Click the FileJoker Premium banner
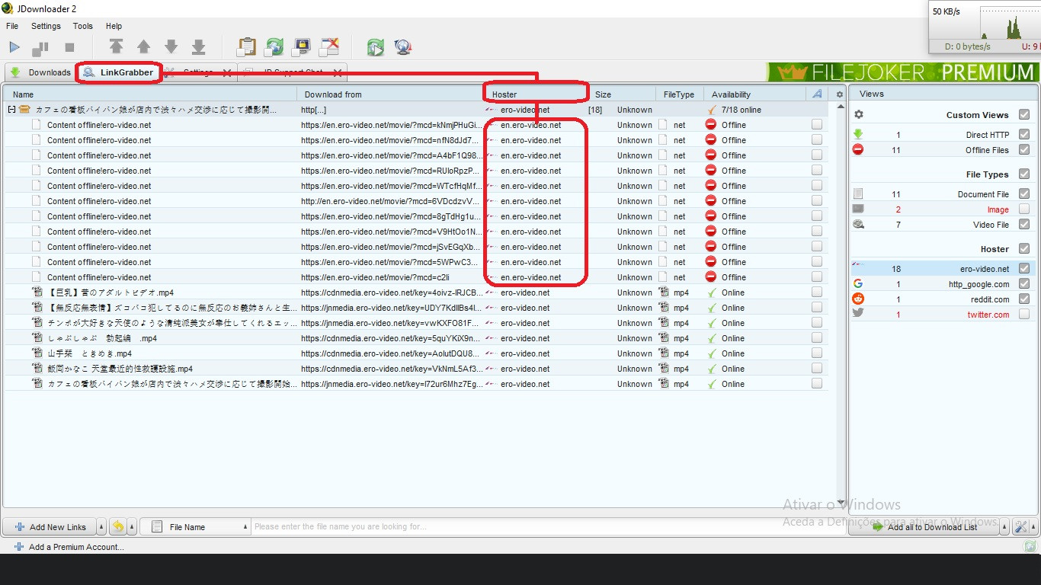Viewport: 1041px width, 585px height. click(902, 72)
